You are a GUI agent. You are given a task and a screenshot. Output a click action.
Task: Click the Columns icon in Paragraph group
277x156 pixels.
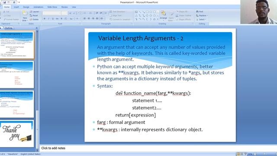tap(102, 19)
